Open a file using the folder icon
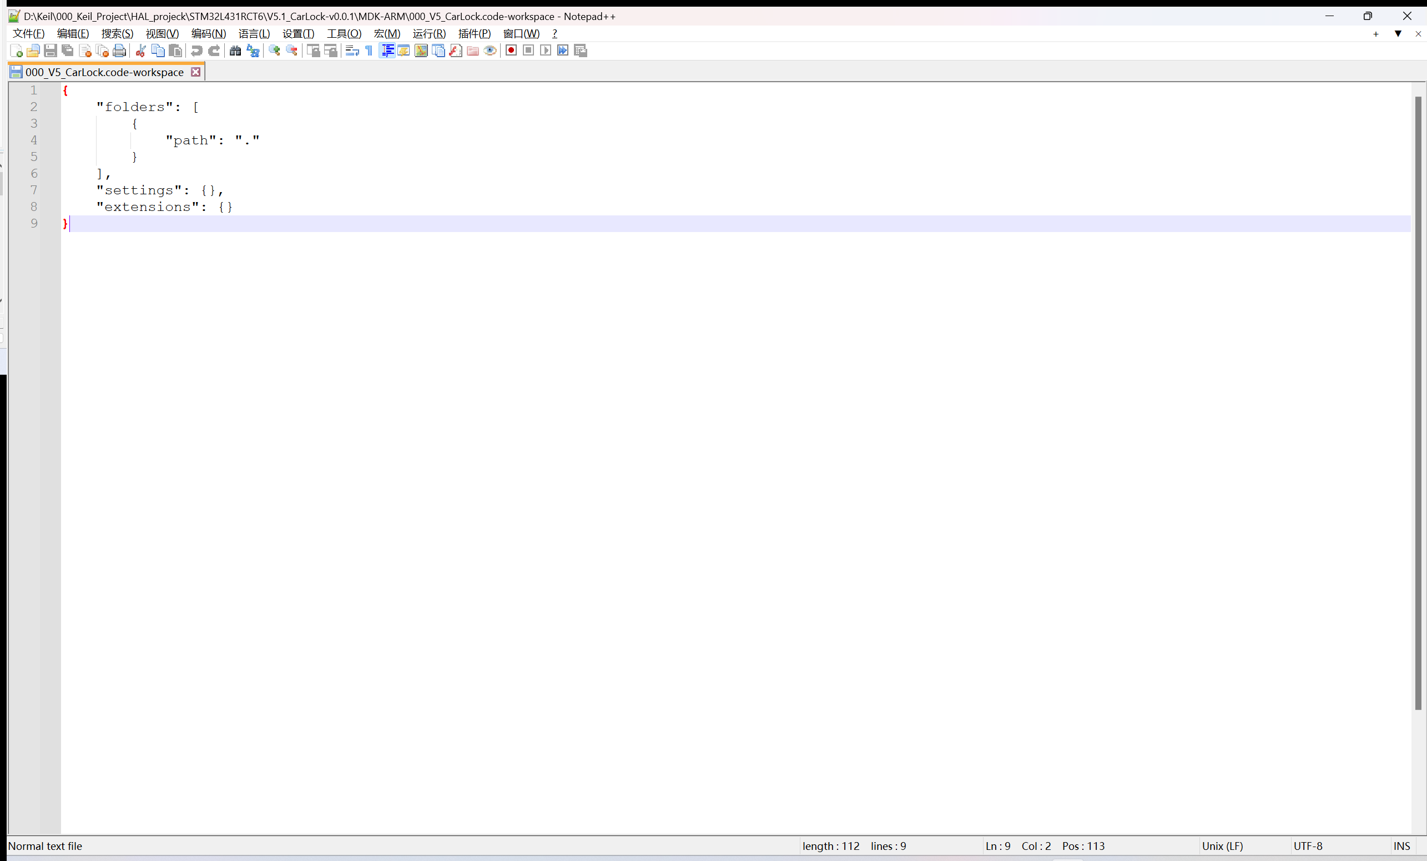 point(33,51)
